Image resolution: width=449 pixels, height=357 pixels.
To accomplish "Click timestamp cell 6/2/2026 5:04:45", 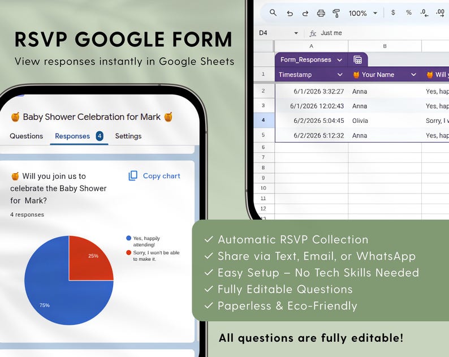I will coord(312,121).
